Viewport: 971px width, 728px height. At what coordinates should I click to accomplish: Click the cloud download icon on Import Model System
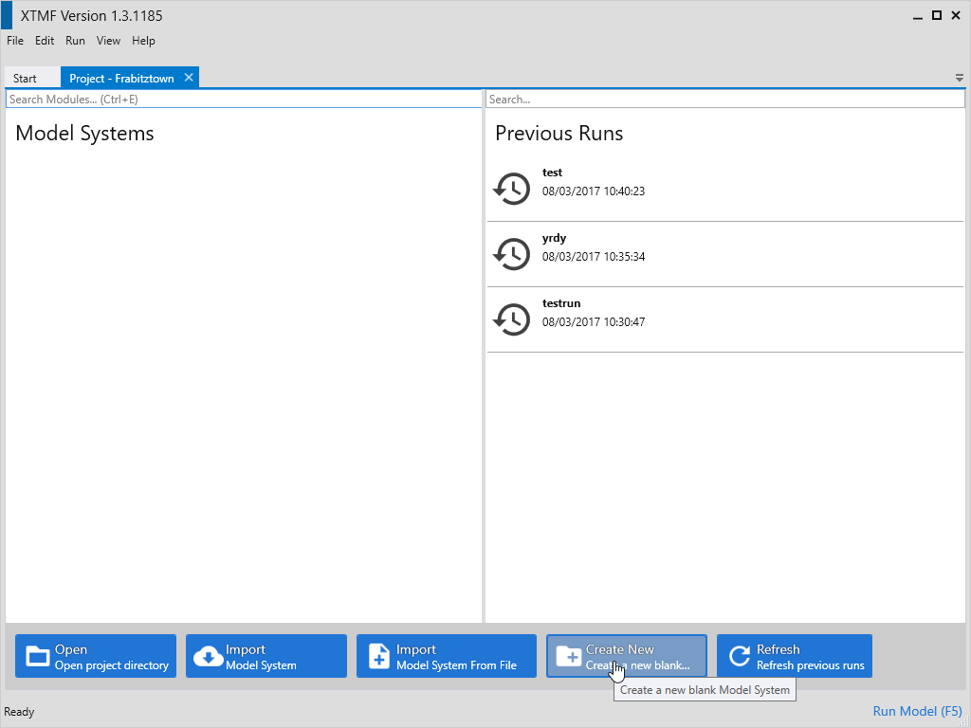208,656
